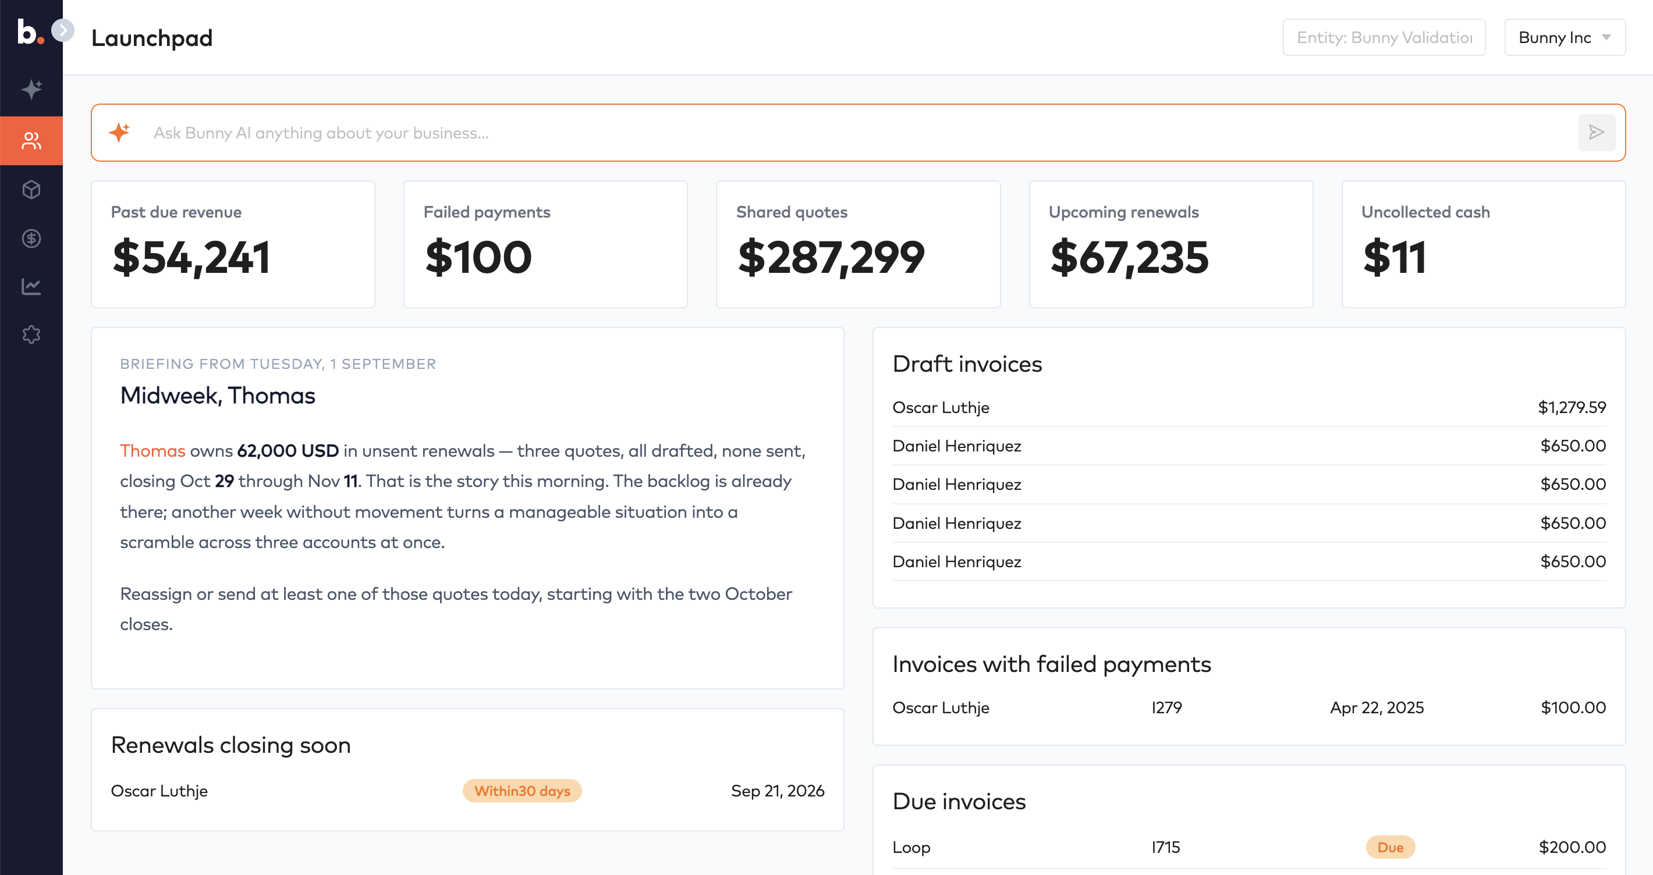Open Oscar Luthje draft invoice for $1,279.59
The image size is (1653, 875).
(x=1248, y=407)
